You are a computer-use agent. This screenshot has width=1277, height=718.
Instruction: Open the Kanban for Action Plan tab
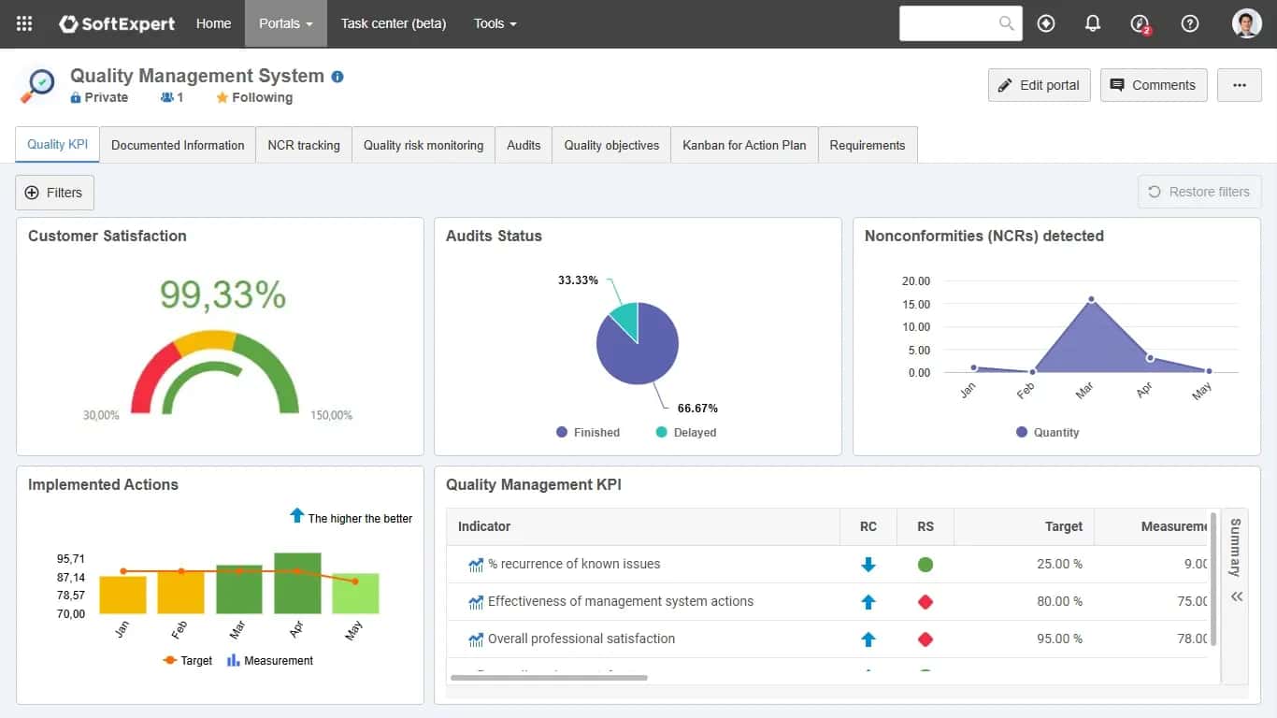(x=744, y=145)
